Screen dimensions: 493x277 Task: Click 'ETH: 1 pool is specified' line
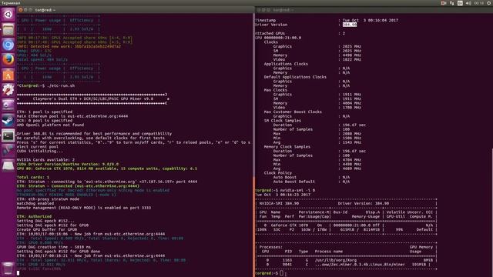click(x=45, y=112)
